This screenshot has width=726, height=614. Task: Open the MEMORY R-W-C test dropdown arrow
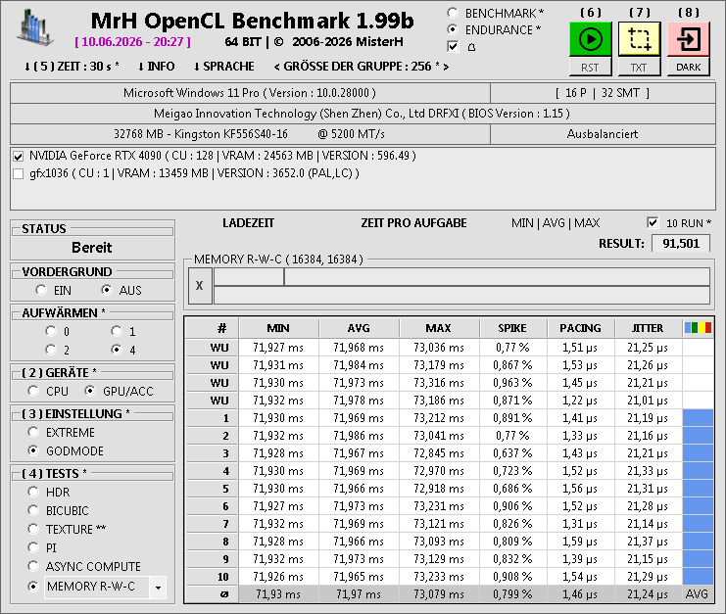158,588
